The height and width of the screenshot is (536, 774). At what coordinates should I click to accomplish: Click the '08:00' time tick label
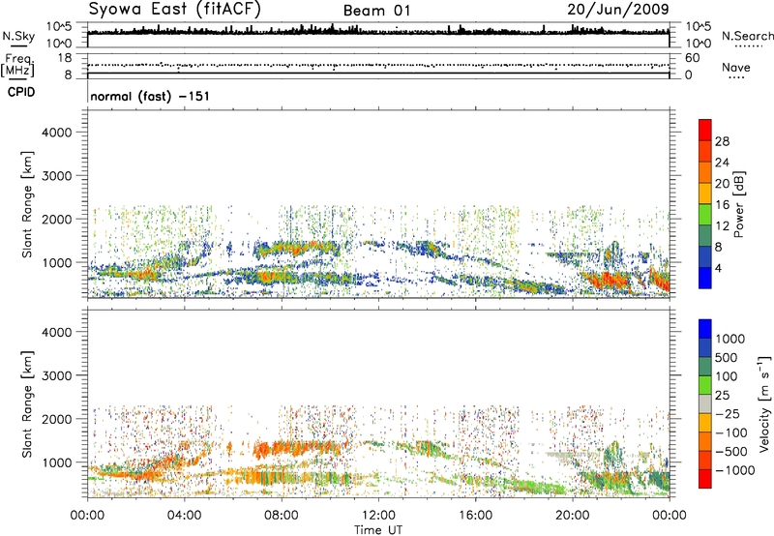point(282,516)
